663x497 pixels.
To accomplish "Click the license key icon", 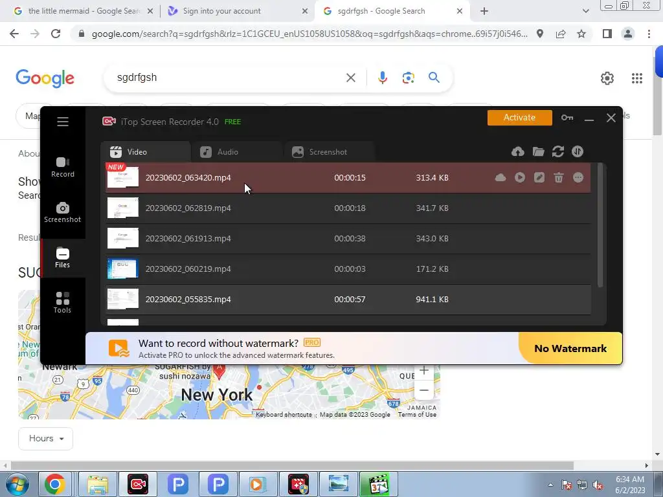I will click(567, 118).
